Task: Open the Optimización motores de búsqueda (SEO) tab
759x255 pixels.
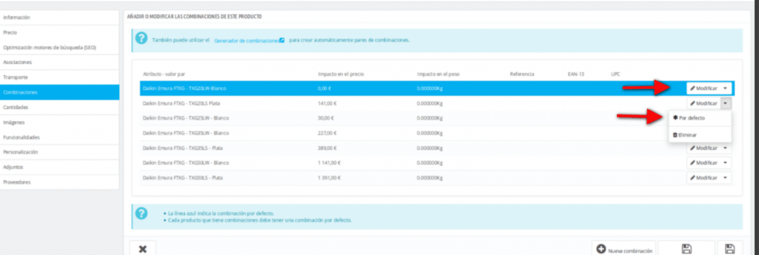Action: [59, 48]
